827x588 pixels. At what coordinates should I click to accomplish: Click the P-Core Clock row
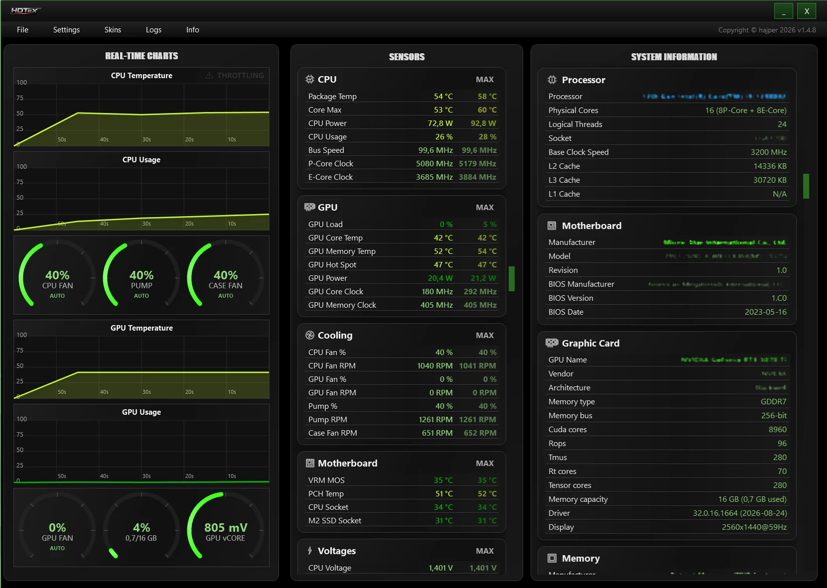[x=402, y=163]
